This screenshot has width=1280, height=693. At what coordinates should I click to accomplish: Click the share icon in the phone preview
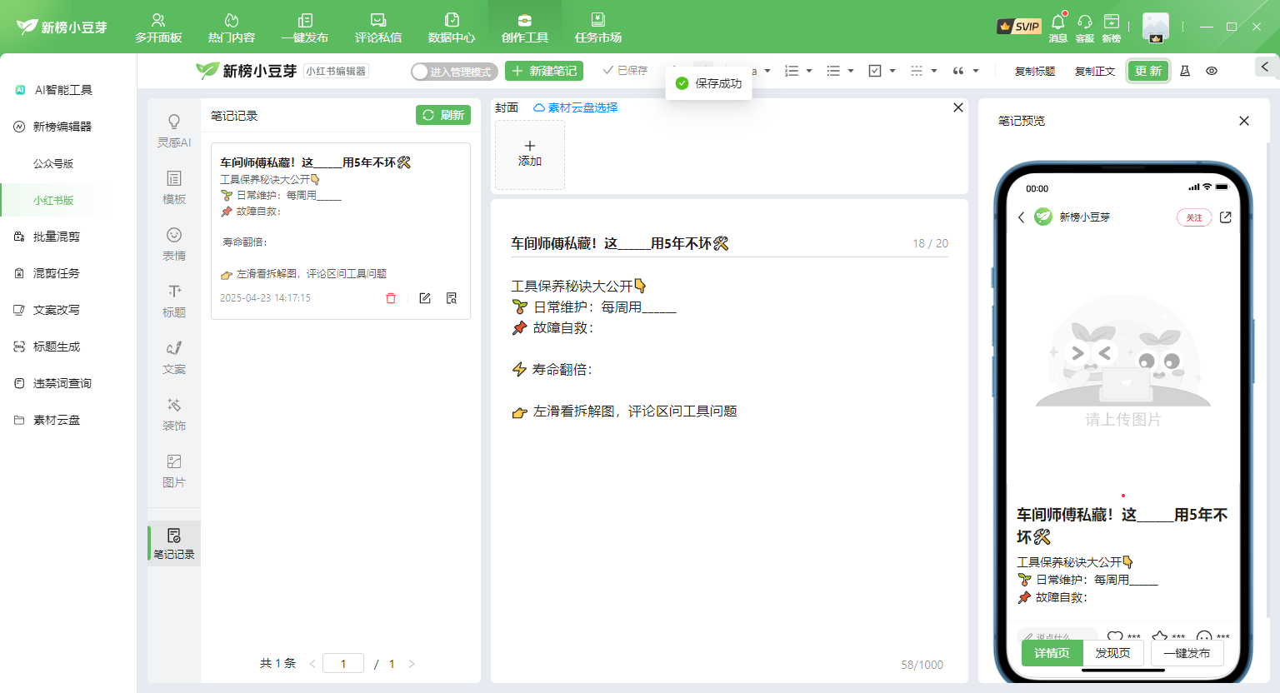click(x=1226, y=217)
